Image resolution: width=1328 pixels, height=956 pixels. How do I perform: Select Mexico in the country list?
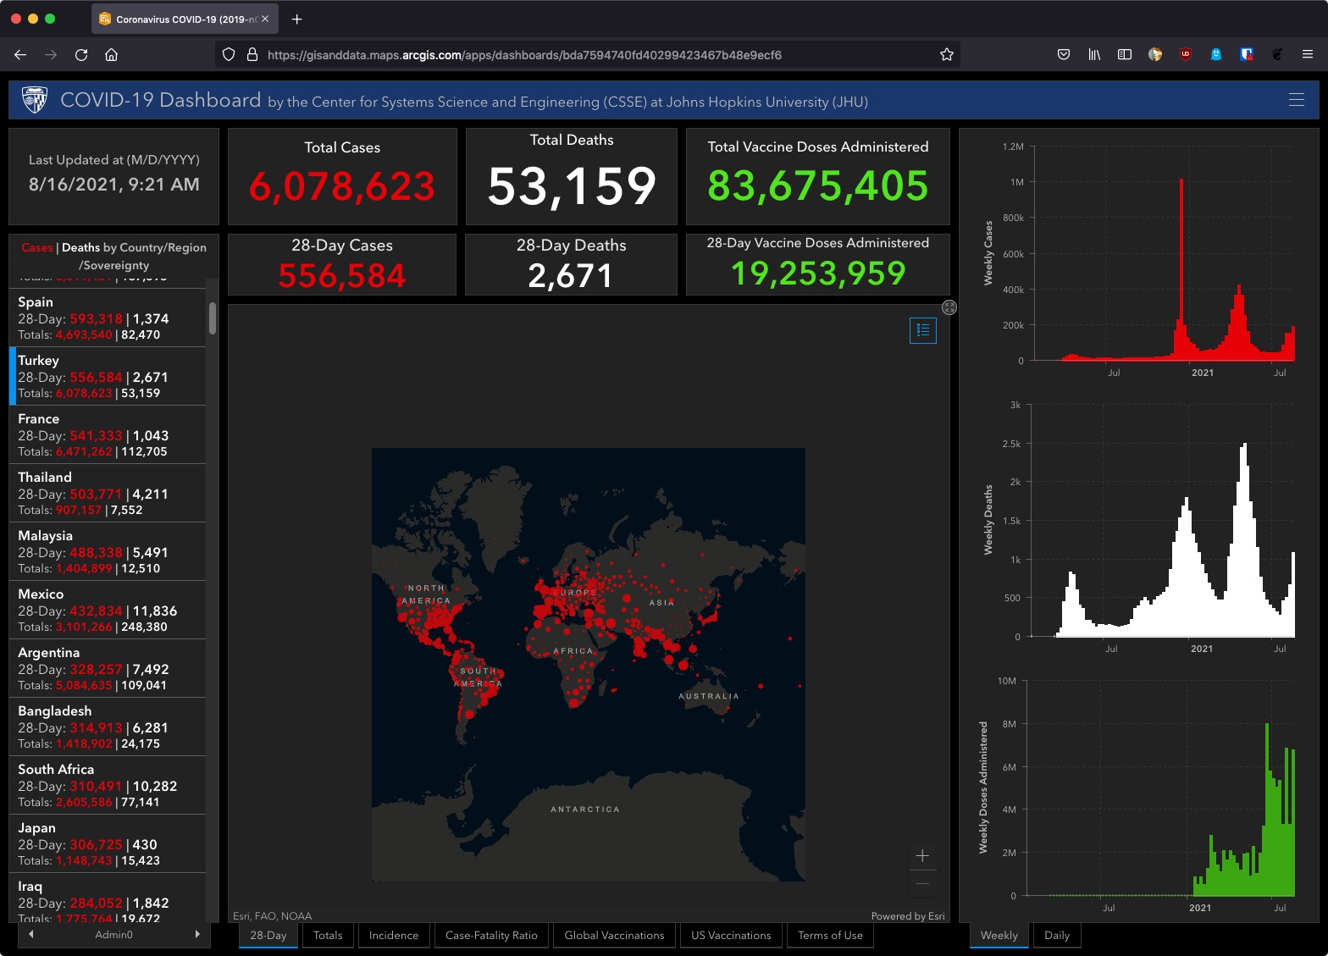[x=108, y=610]
